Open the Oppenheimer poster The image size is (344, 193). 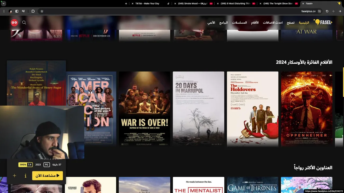click(307, 109)
